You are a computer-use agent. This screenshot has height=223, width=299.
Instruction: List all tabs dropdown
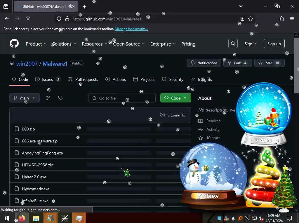[x=241, y=6]
